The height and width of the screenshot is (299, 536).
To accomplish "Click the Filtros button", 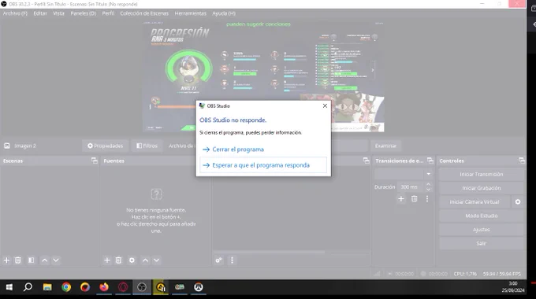I will [x=147, y=146].
